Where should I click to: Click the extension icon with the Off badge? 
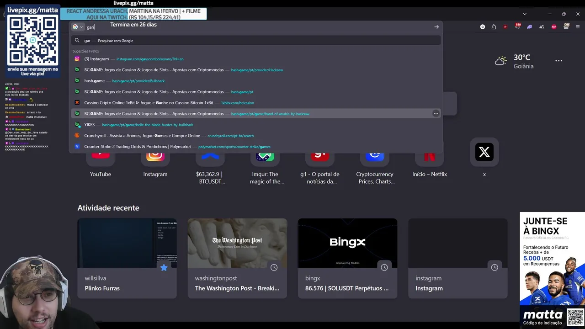point(566,26)
